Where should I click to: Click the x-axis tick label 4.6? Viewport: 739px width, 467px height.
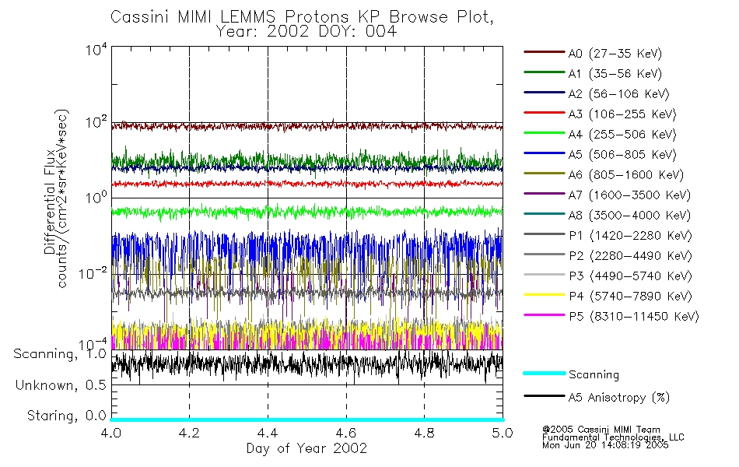[x=346, y=433]
